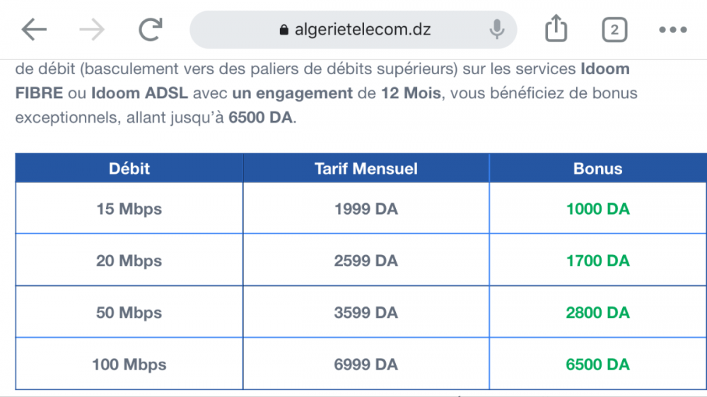Screen dimensions: 707x397
Task: Click the Bonus column header
Action: tap(597, 169)
